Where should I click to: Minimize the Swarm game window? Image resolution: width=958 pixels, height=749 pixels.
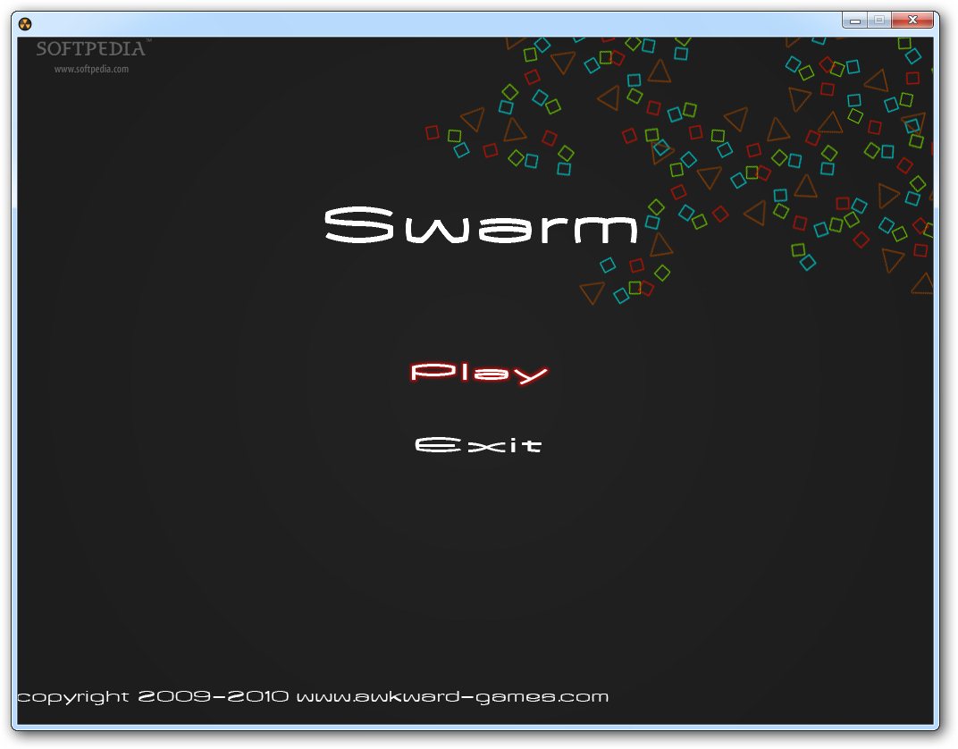tap(854, 21)
